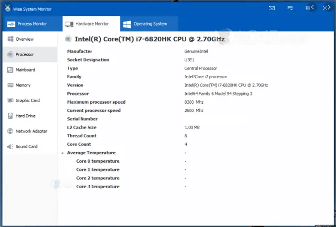336x227 pixels.
Task: Show Graphic Card label in sidebar
Action: [x=28, y=100]
